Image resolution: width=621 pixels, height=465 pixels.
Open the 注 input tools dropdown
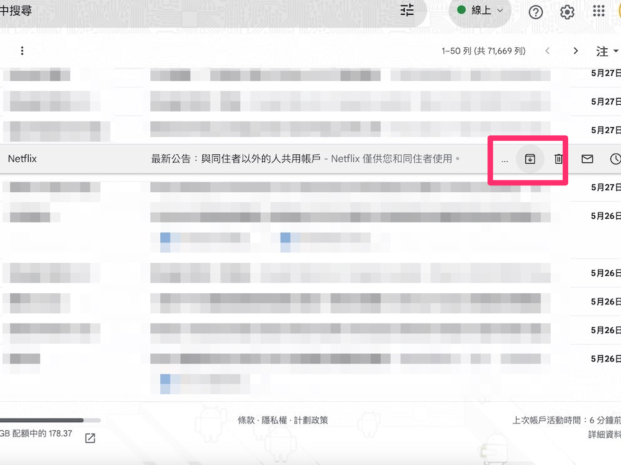point(607,51)
